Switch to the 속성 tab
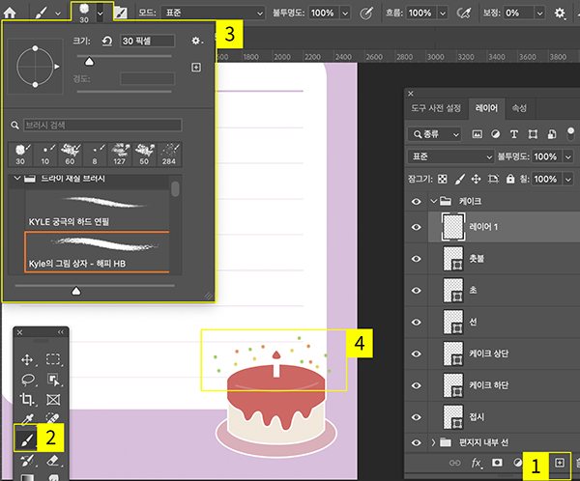Screen dimensions: 580x481 click(x=519, y=108)
